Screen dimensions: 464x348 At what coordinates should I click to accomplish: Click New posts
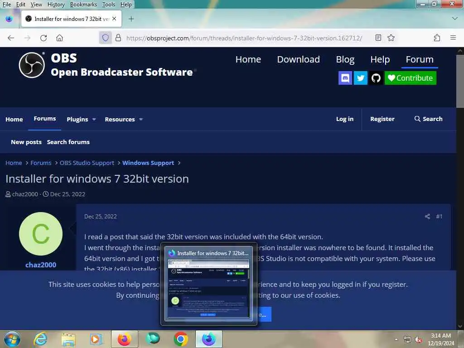click(26, 142)
